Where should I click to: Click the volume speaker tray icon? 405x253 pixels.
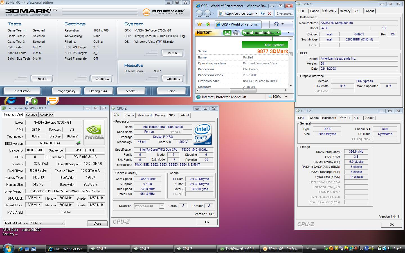click(389, 249)
